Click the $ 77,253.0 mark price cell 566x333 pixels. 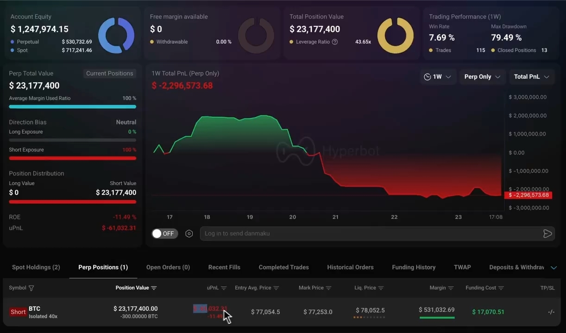click(x=318, y=312)
